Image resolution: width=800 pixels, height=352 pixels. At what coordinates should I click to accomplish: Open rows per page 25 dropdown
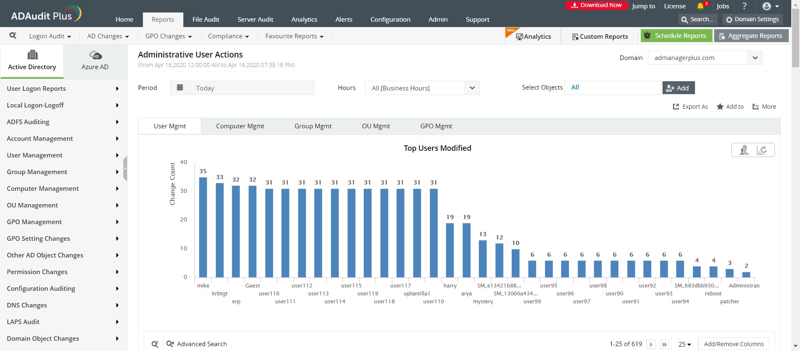tap(685, 345)
